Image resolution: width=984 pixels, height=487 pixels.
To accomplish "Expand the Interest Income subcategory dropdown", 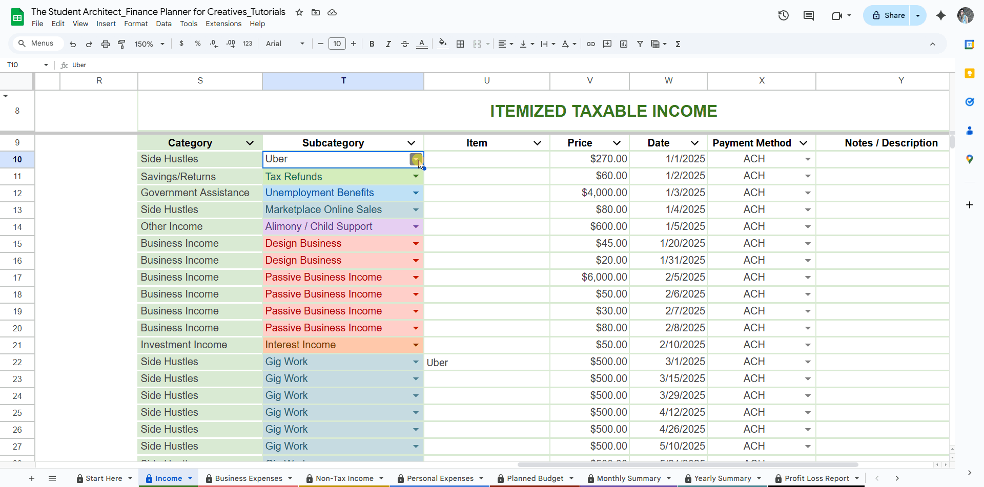I will point(416,345).
